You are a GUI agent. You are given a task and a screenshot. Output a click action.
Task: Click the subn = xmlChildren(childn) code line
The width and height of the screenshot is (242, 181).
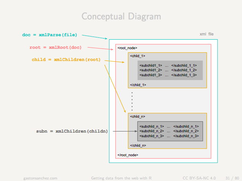72,131
